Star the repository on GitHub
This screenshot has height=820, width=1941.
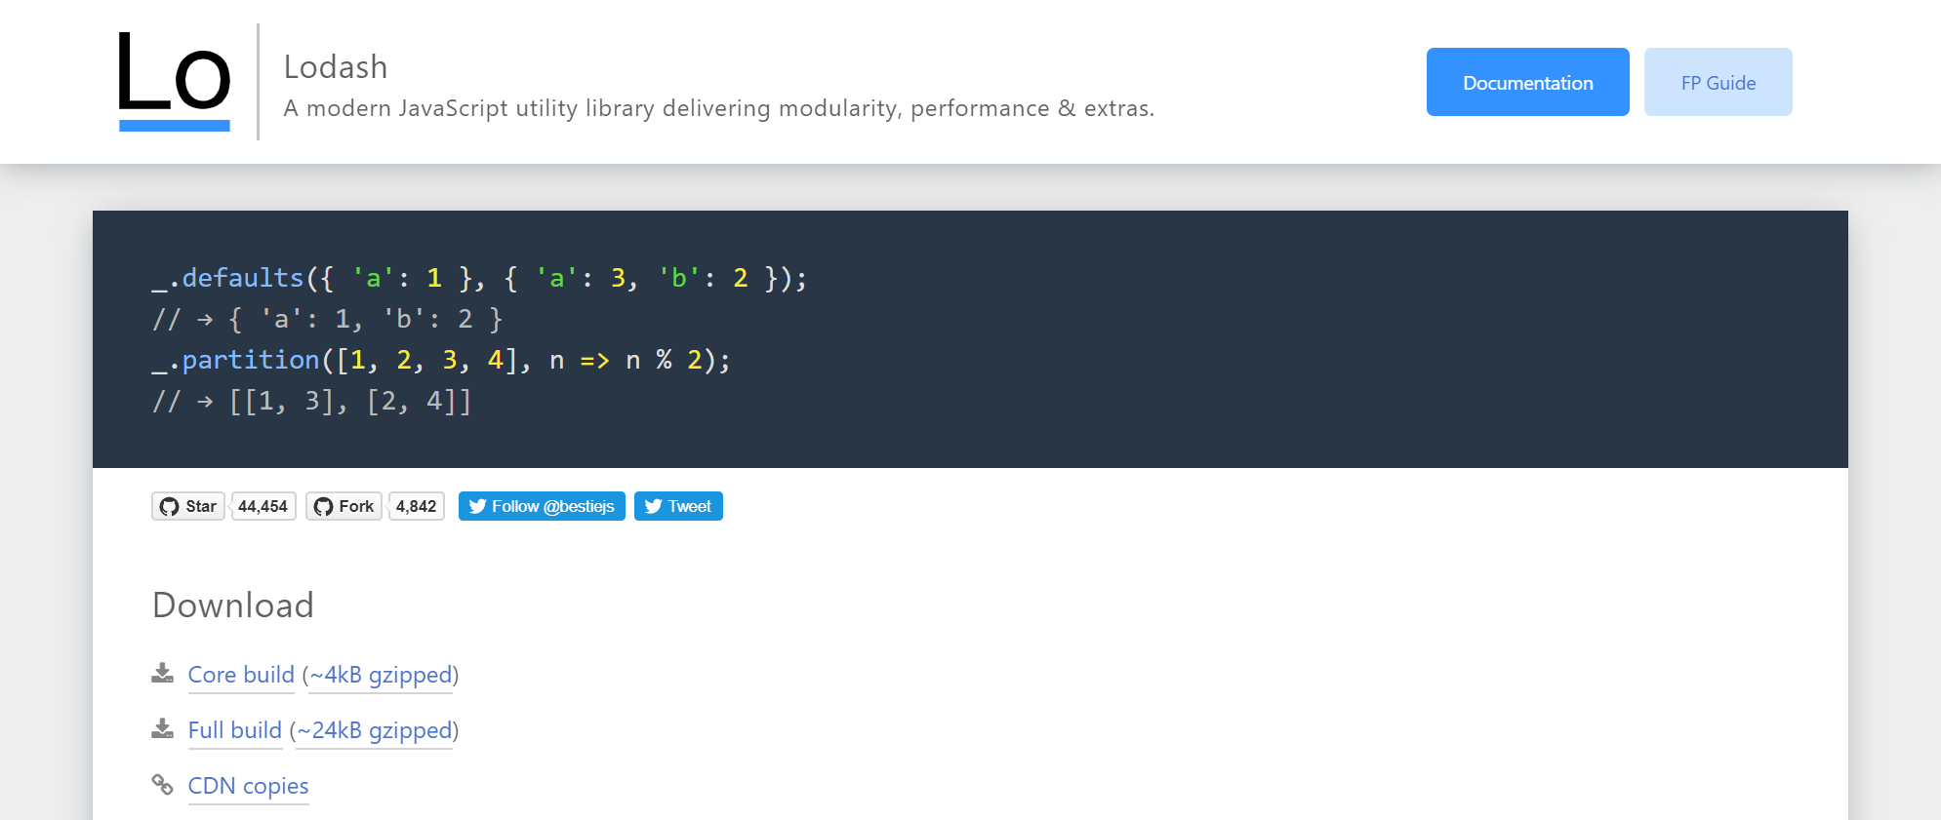click(188, 506)
